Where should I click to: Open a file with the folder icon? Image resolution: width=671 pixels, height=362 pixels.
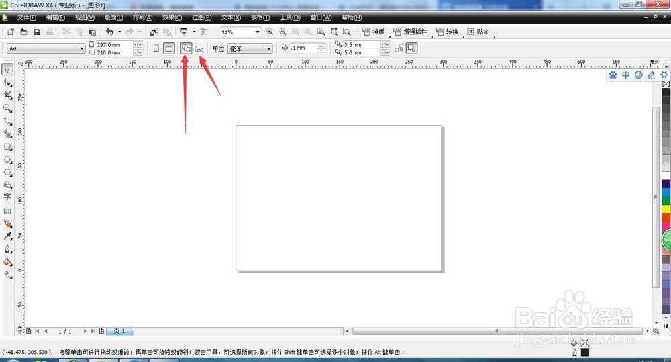tap(24, 32)
